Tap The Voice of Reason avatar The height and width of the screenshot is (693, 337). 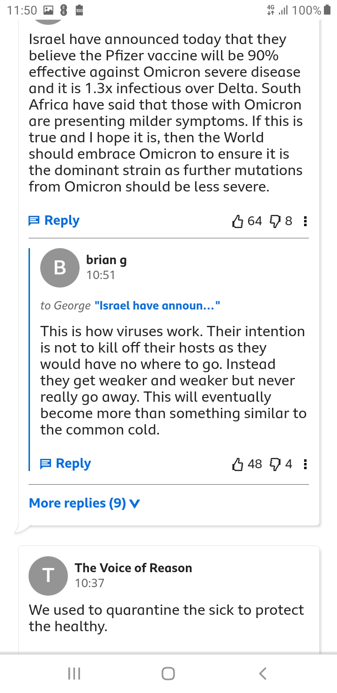coord(48,575)
